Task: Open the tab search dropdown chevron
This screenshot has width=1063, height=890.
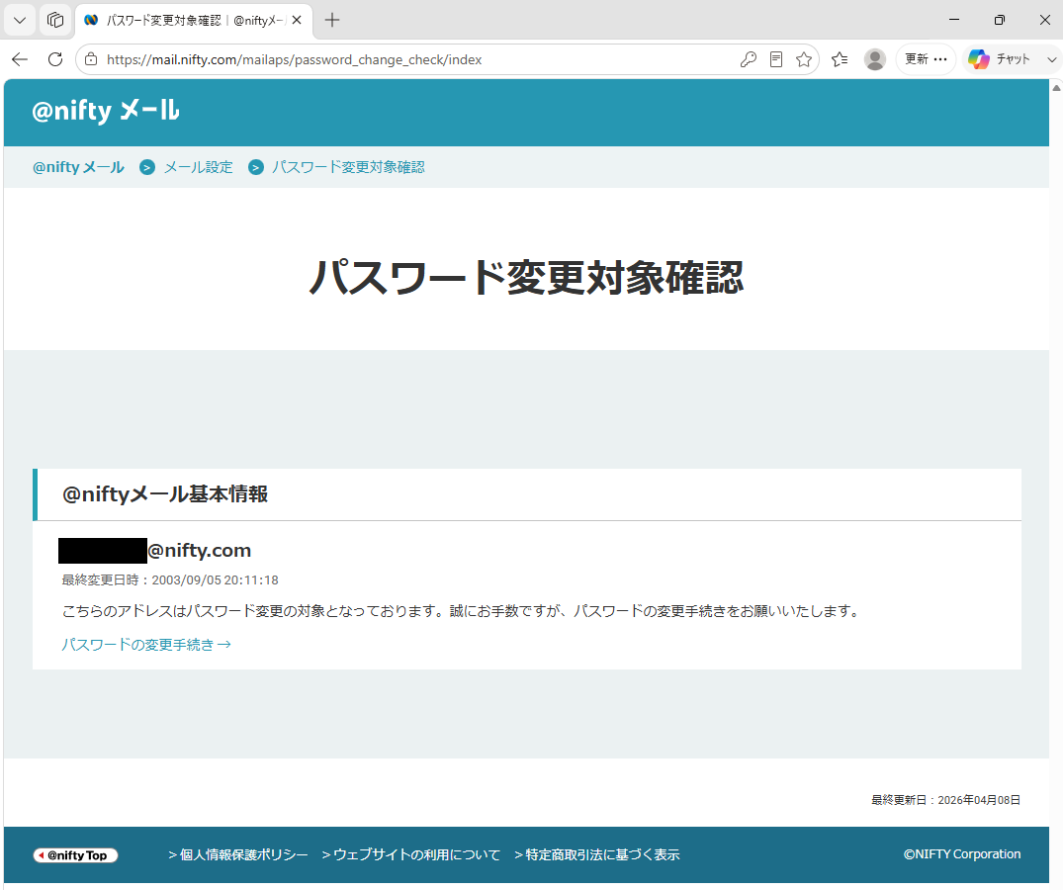Action: coord(20,21)
